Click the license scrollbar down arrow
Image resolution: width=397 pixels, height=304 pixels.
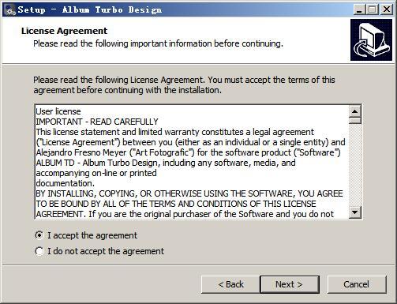click(355, 212)
